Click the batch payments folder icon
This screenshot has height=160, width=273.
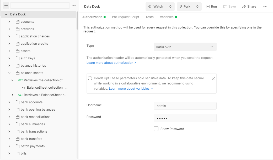tap(17, 146)
